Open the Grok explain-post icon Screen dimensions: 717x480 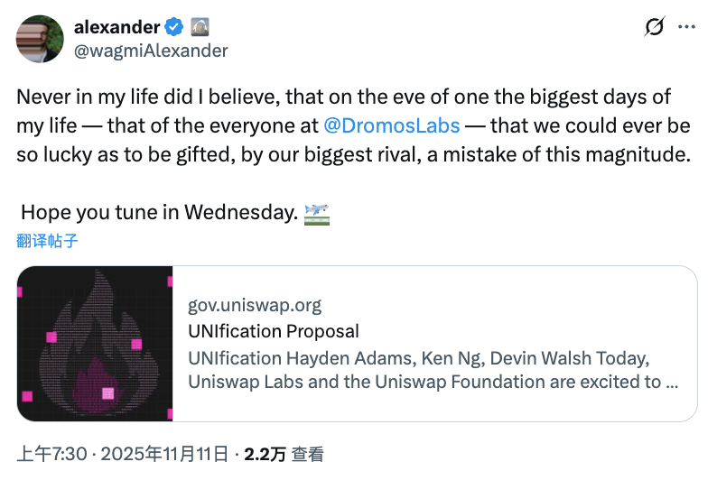[x=655, y=28]
